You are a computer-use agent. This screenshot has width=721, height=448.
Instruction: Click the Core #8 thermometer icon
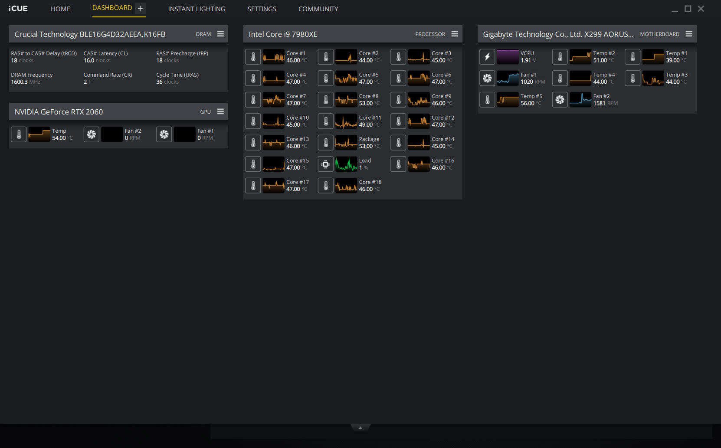pyautogui.click(x=326, y=100)
